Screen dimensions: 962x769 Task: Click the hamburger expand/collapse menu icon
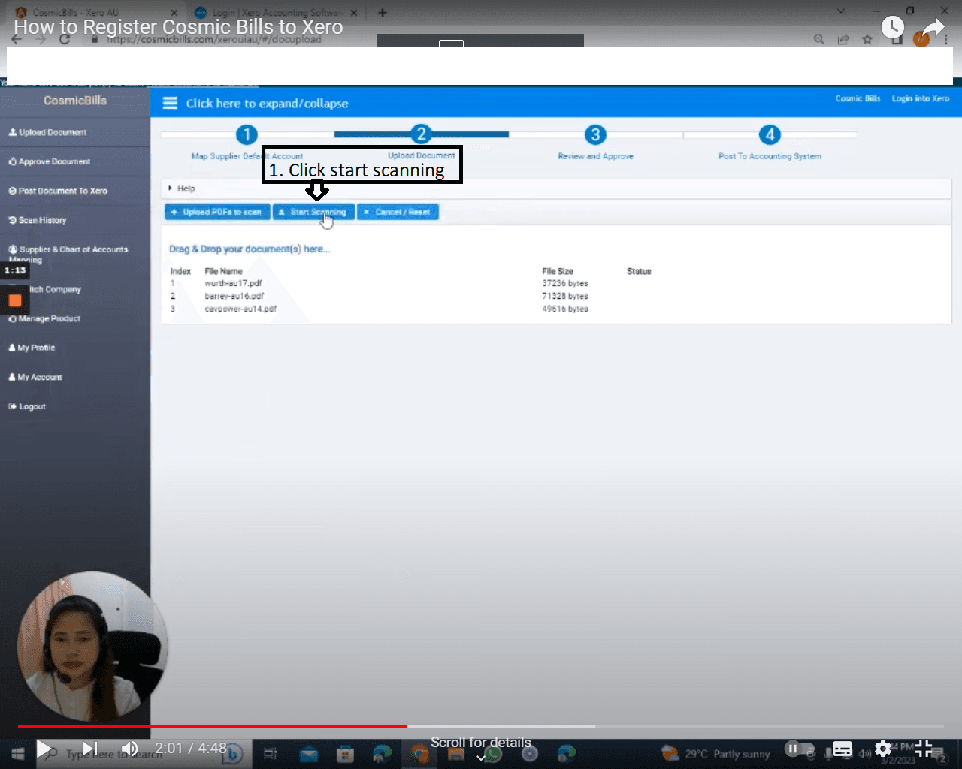click(171, 103)
